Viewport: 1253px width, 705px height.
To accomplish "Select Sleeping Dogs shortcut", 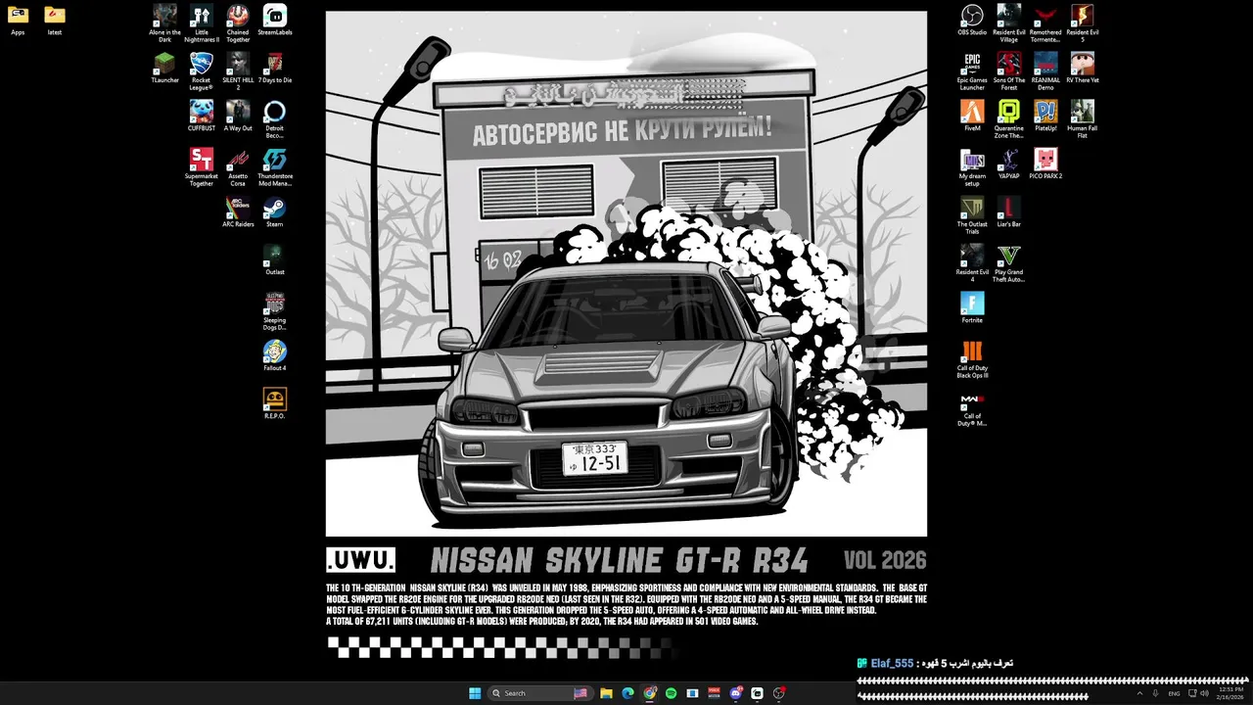I will [x=275, y=310].
